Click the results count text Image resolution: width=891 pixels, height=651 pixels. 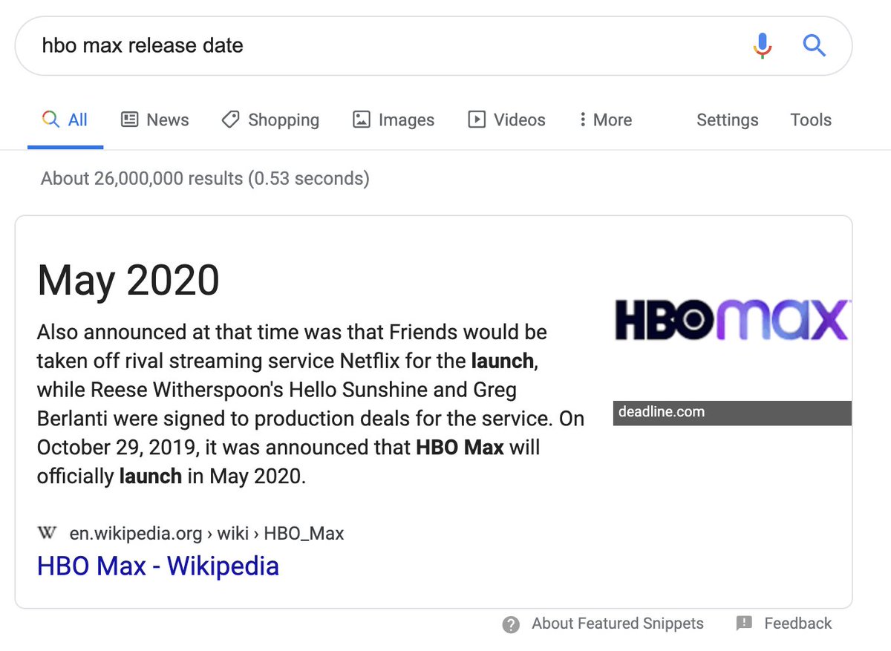tap(205, 178)
